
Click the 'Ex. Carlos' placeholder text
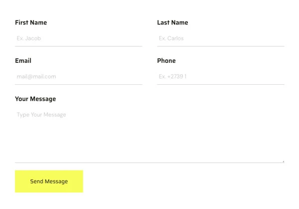click(x=171, y=38)
